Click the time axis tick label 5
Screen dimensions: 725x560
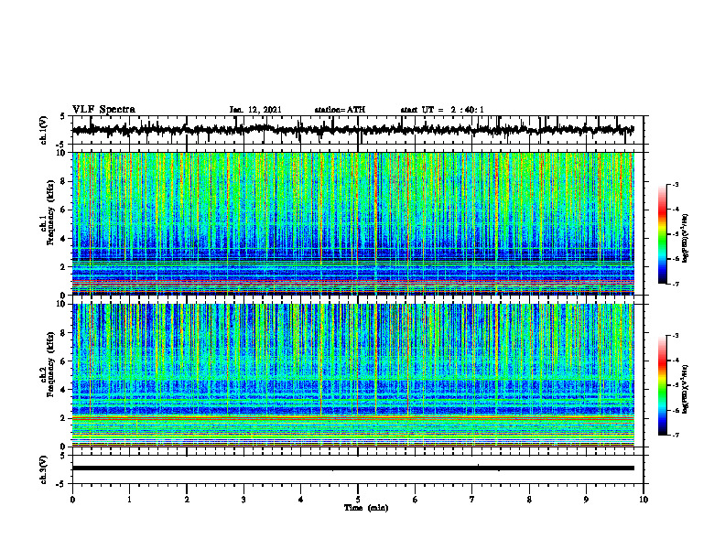(358, 500)
